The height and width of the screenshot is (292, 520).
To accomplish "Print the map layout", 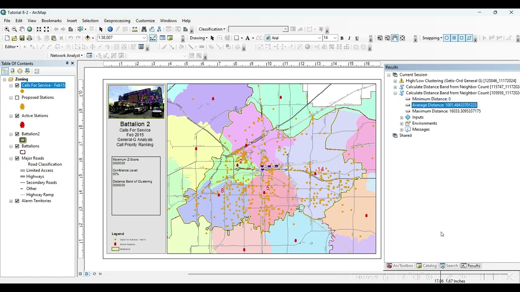I will 29,38.
